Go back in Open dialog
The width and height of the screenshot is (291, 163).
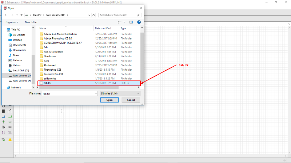6,15
